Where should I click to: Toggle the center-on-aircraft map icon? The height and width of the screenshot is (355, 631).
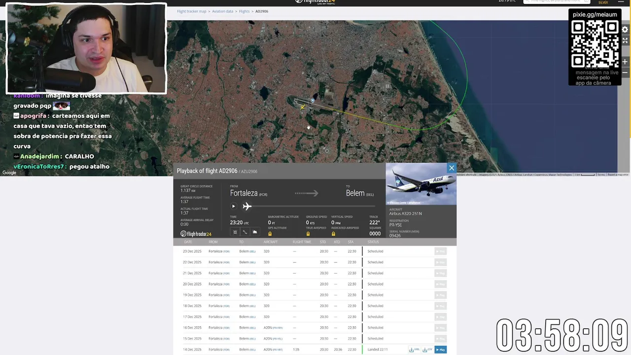[x=235, y=232]
